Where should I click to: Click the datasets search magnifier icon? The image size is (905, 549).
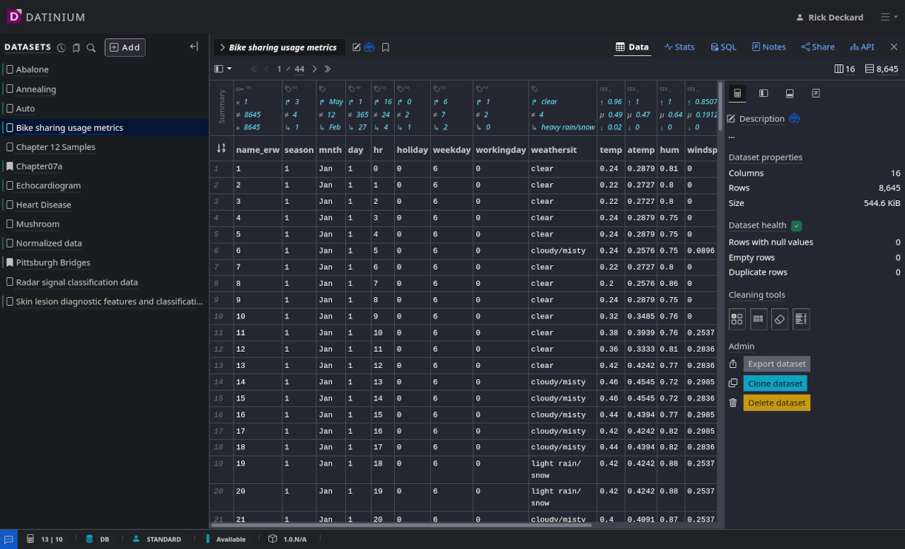91,48
